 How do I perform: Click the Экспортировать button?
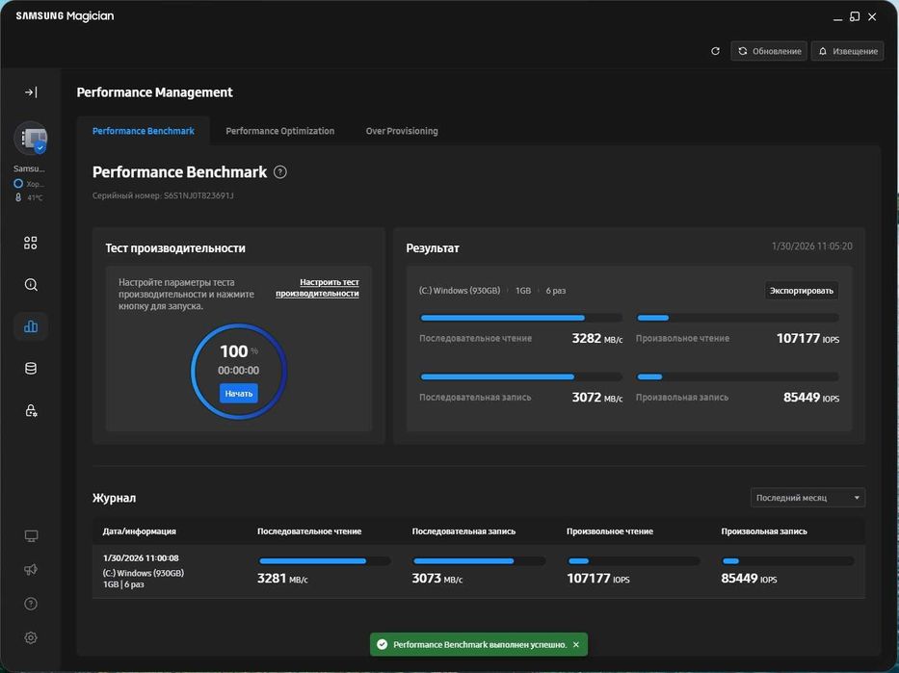[802, 291]
